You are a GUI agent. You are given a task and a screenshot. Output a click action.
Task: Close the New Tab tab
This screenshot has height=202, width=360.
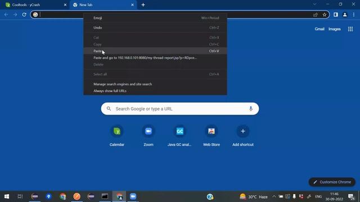132,5
